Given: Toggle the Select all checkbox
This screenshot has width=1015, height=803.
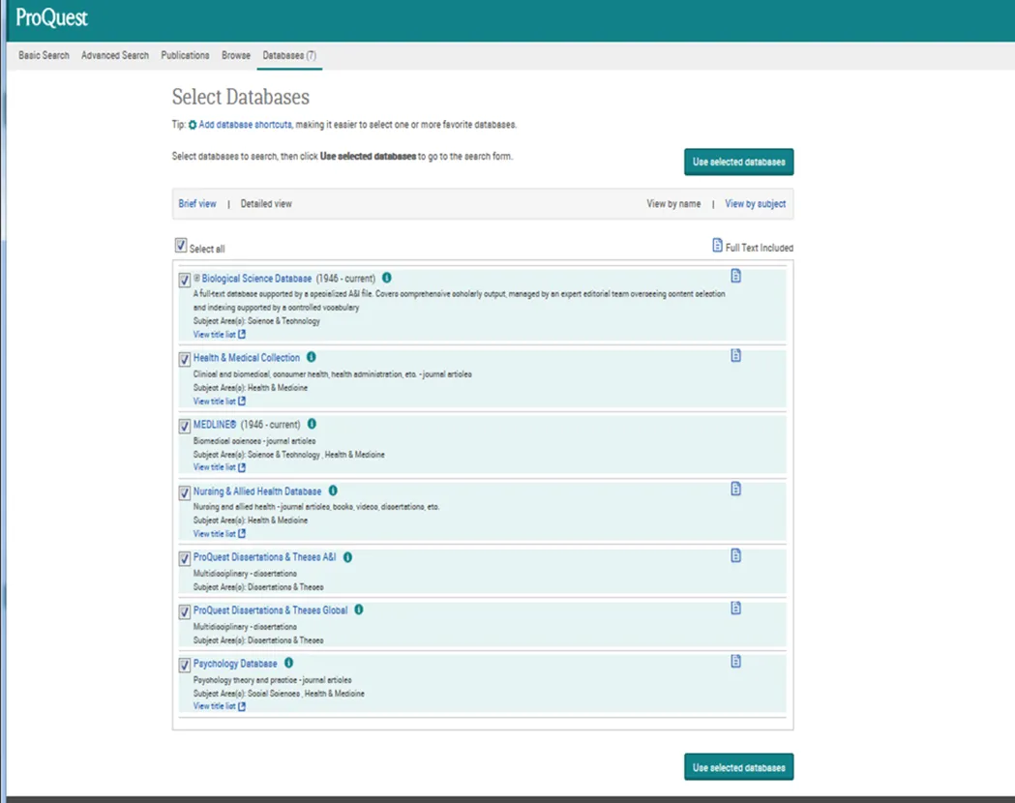Looking at the screenshot, I should pyautogui.click(x=181, y=245).
